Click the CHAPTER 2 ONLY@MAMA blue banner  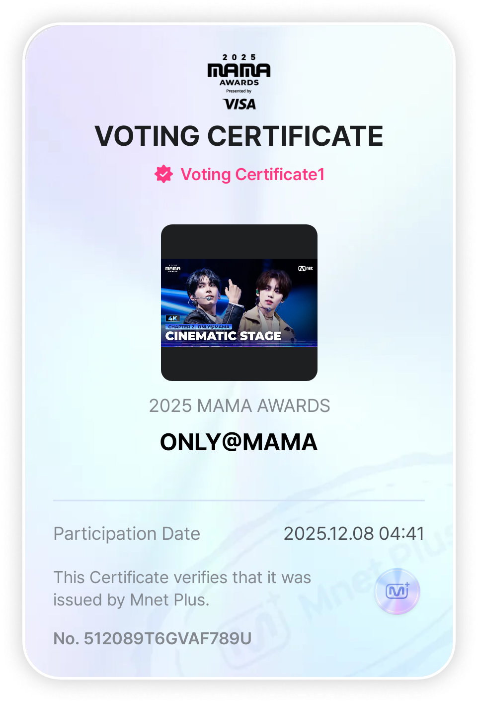coord(199,327)
